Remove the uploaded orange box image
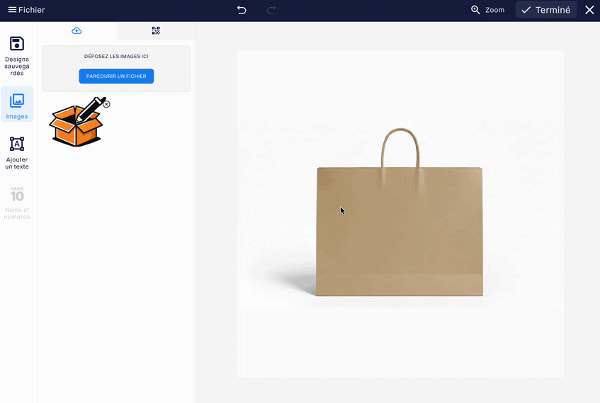The width and height of the screenshot is (600, 403). 106,104
